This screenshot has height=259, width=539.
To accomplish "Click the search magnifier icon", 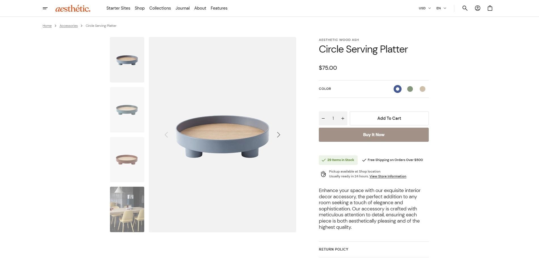I will click(465, 8).
